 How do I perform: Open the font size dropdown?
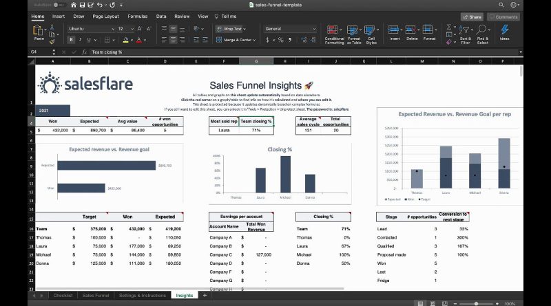click(x=132, y=29)
